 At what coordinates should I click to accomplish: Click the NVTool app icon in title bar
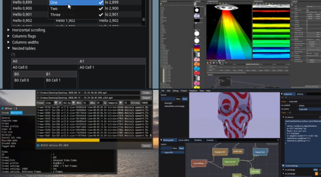2,108
